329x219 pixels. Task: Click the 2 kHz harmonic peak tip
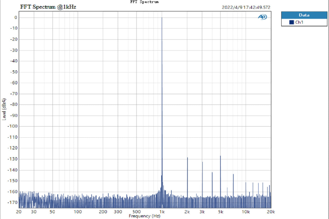pyautogui.click(x=188, y=158)
